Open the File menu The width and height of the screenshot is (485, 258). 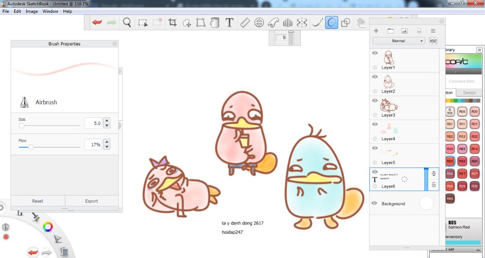(6, 11)
